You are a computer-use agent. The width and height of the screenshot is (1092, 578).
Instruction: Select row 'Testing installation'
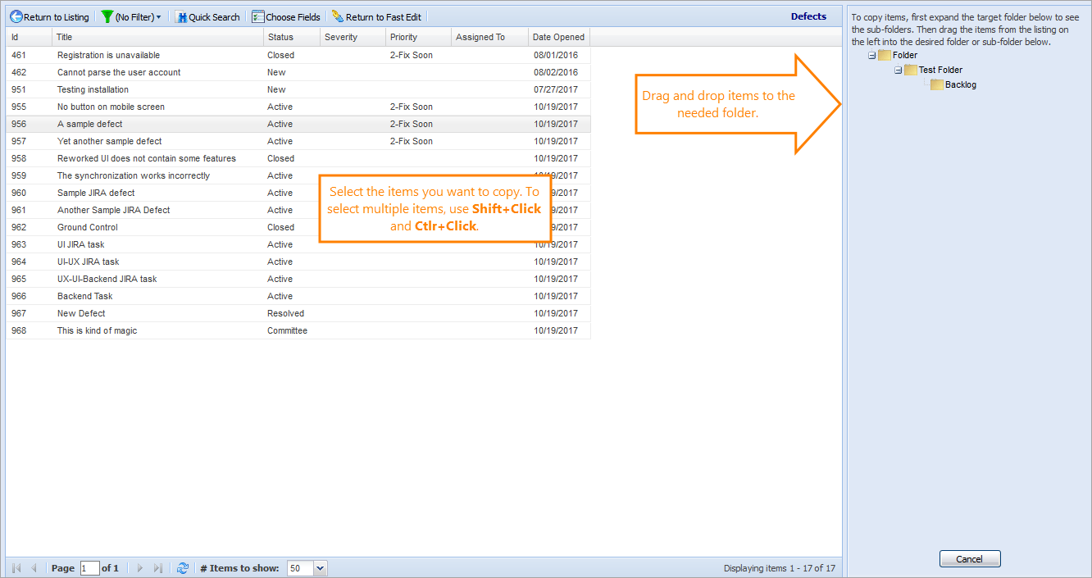[298, 89]
